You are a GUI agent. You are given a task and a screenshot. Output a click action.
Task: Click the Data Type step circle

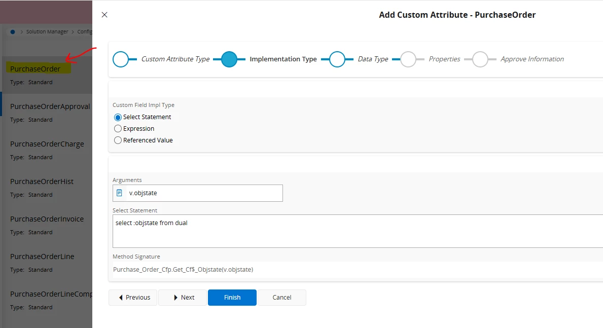point(337,59)
